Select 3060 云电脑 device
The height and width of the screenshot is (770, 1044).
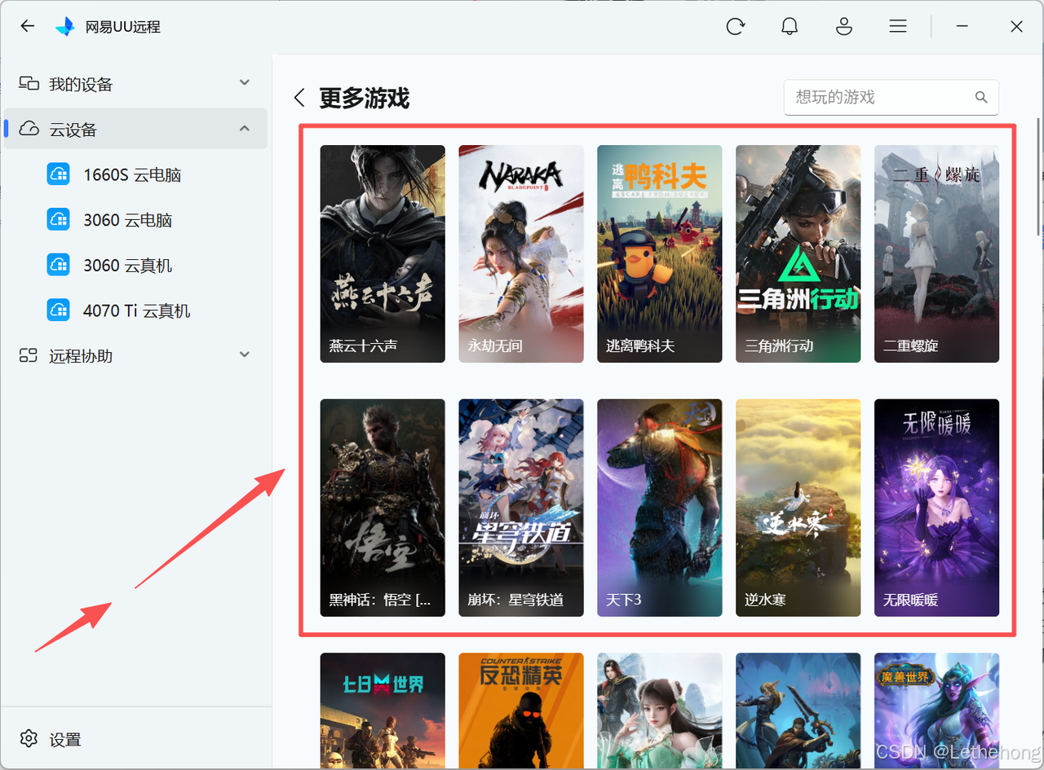135,220
